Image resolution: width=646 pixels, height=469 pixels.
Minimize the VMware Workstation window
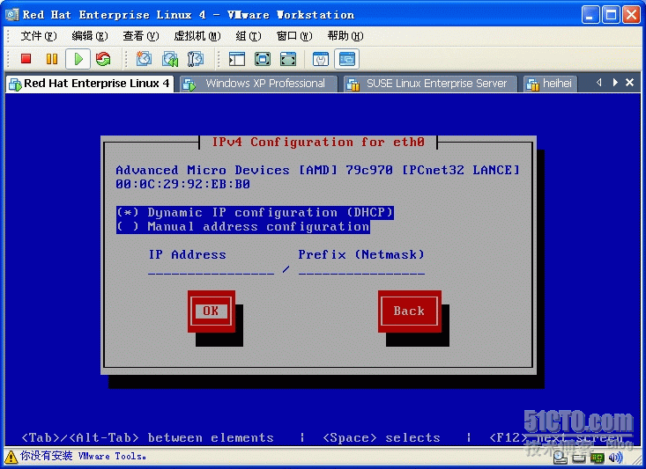590,15
